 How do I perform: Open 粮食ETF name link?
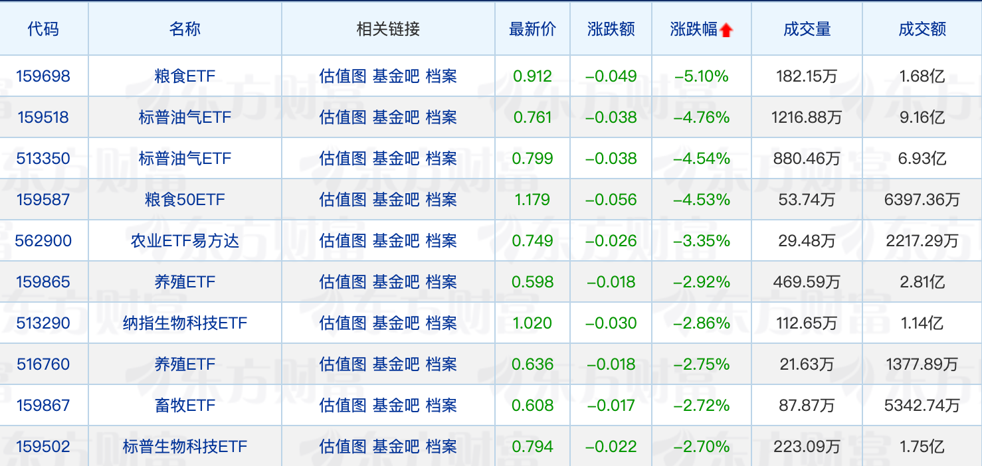(x=185, y=76)
